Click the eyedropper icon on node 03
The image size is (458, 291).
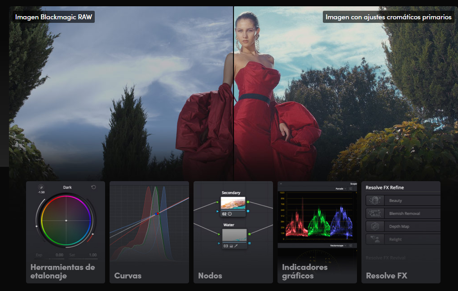(236, 246)
